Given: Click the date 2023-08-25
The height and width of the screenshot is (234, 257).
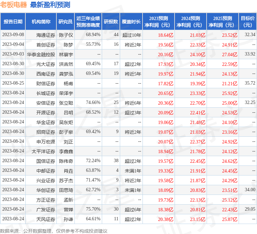Looking at the screenshot, I should [x=13, y=83].
